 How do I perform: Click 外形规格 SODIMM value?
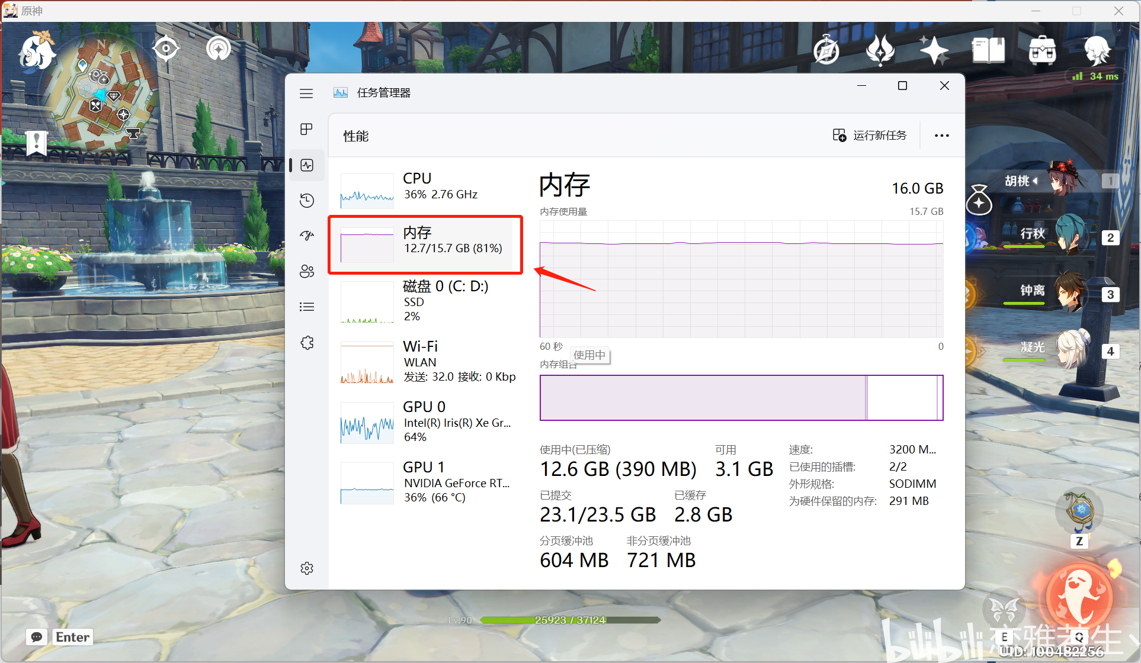[x=912, y=484]
